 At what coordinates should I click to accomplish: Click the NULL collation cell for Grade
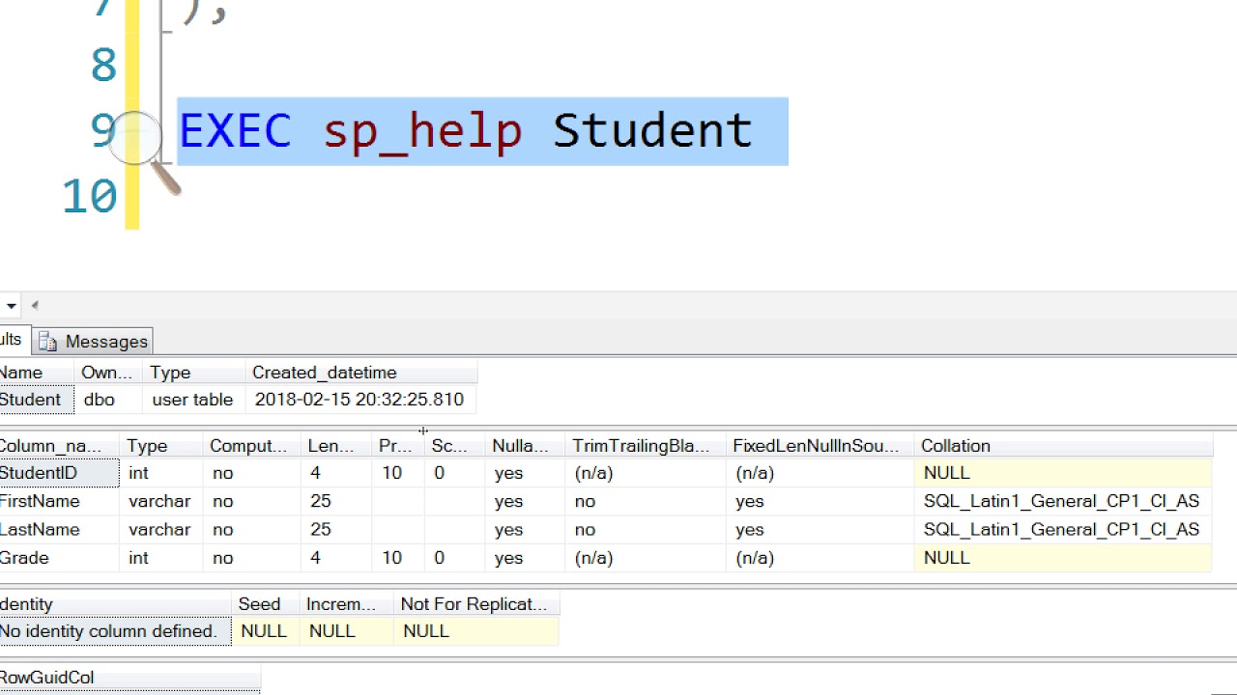pyautogui.click(x=1063, y=558)
